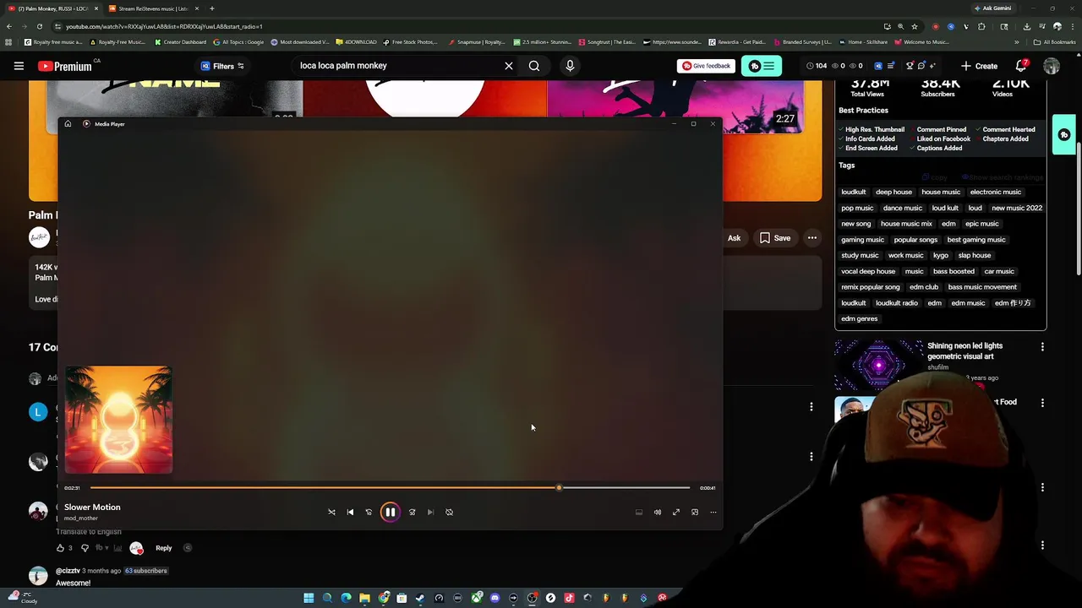Click the edm club tag
1082x608 pixels.
tap(924, 287)
